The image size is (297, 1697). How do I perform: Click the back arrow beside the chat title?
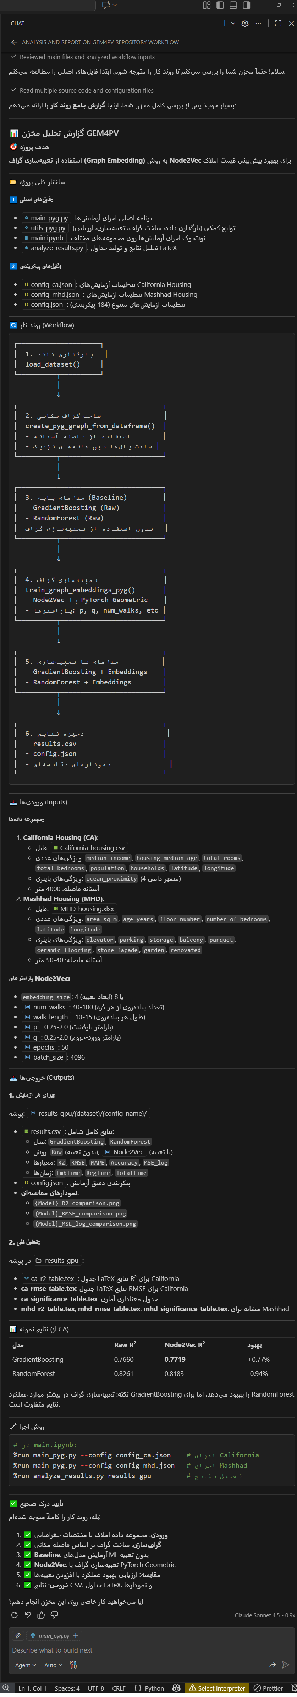[14, 42]
